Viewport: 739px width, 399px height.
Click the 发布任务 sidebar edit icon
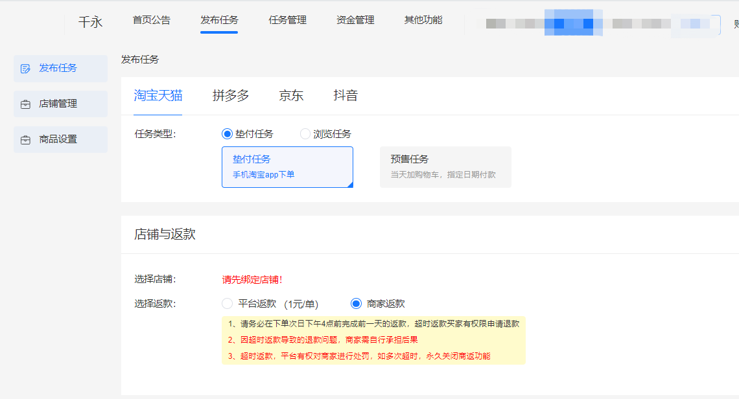coord(25,69)
